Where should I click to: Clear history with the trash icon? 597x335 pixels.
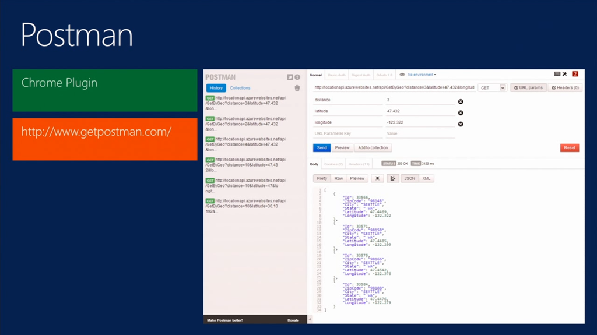[297, 89]
